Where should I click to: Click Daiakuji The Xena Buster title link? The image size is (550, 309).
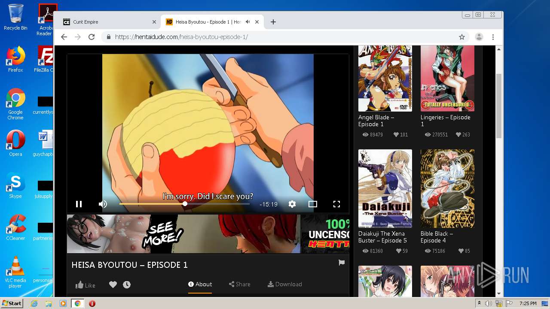pyautogui.click(x=382, y=237)
